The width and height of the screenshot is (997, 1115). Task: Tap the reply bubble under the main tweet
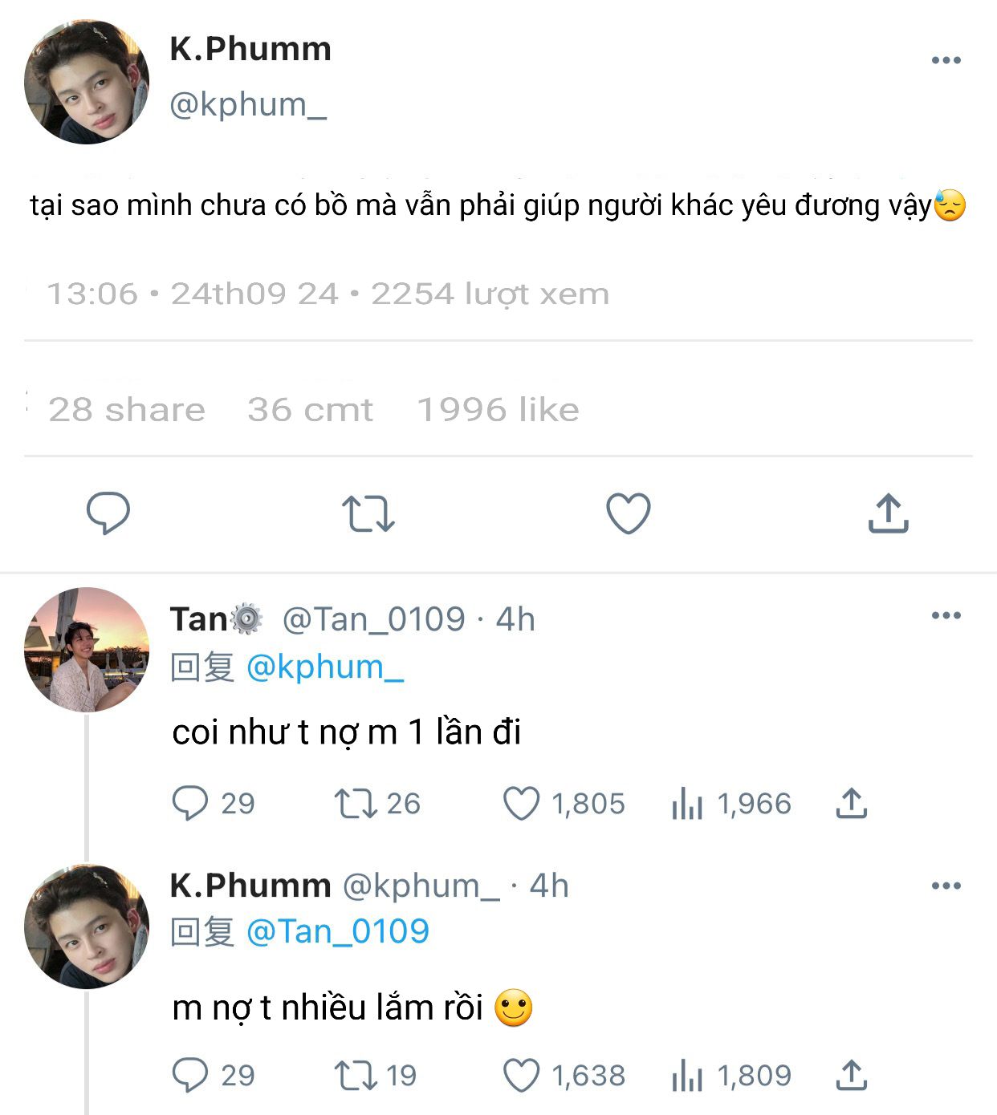point(108,513)
